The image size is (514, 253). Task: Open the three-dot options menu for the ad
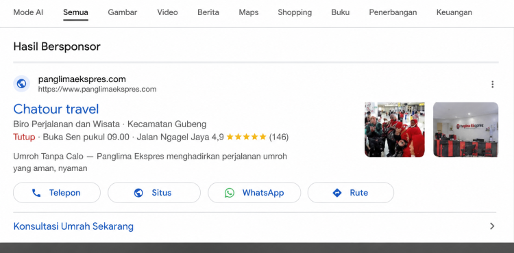point(492,84)
